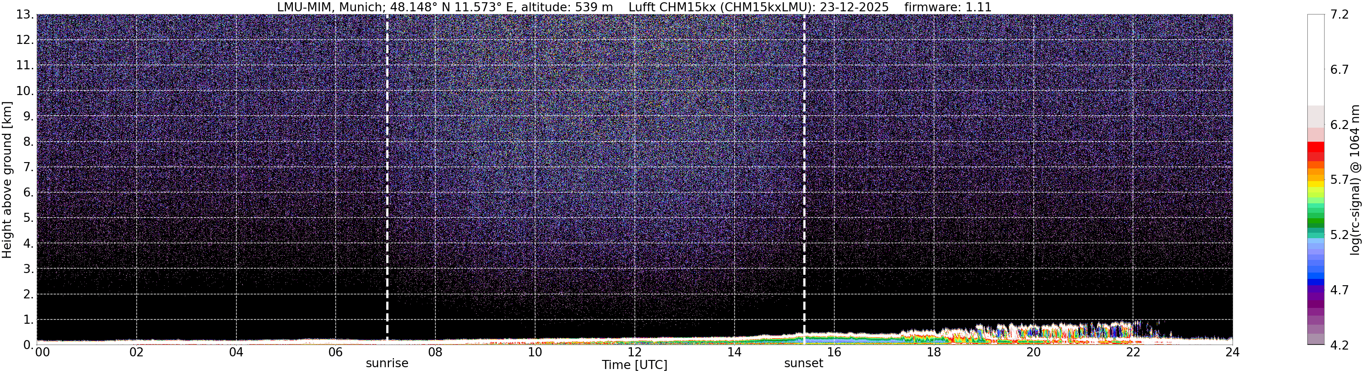Click the height axis tick '5.'
This screenshot has height=374, width=1364.
click(29, 218)
